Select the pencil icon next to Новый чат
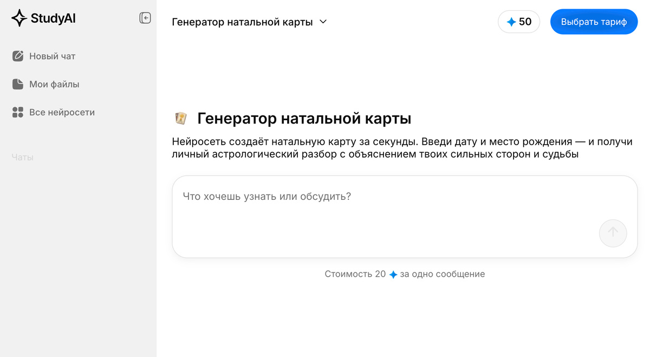 pos(18,56)
